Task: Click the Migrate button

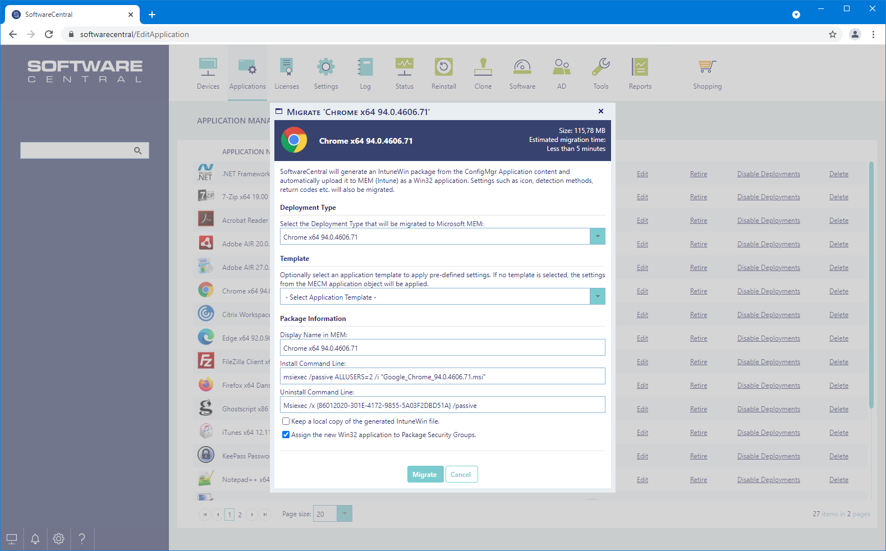Action: pos(425,475)
